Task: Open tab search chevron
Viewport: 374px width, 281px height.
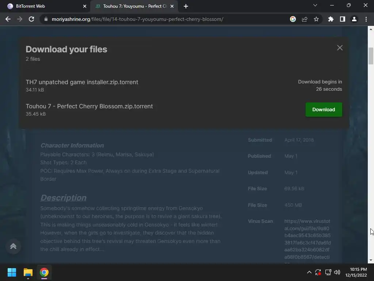Action: (x=315, y=5)
